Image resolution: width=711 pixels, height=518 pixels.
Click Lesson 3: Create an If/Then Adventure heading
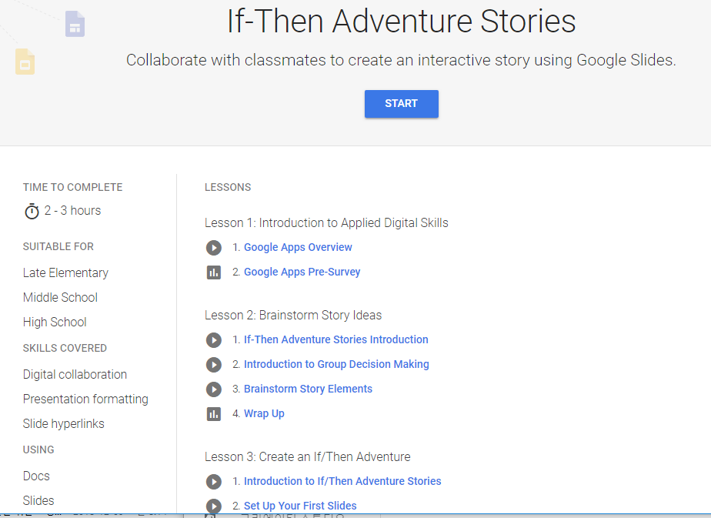[x=308, y=456]
